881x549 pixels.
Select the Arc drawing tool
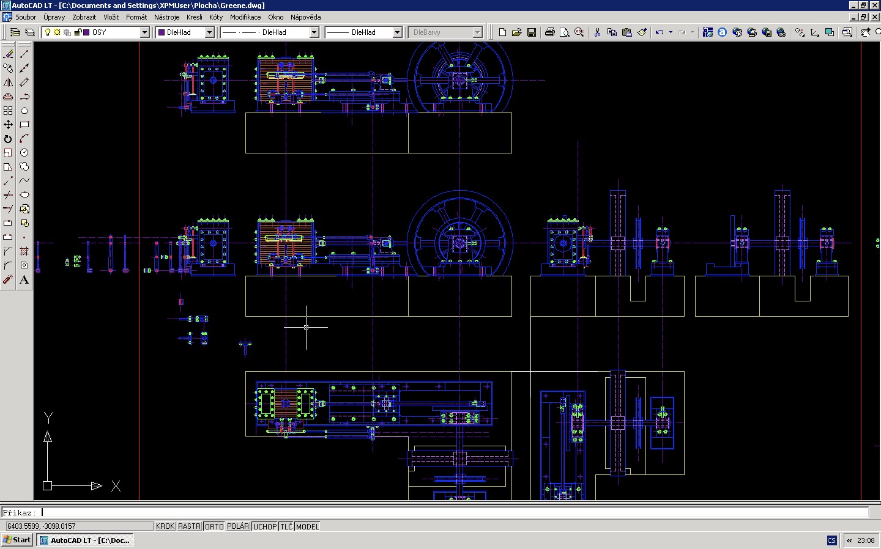[x=24, y=139]
